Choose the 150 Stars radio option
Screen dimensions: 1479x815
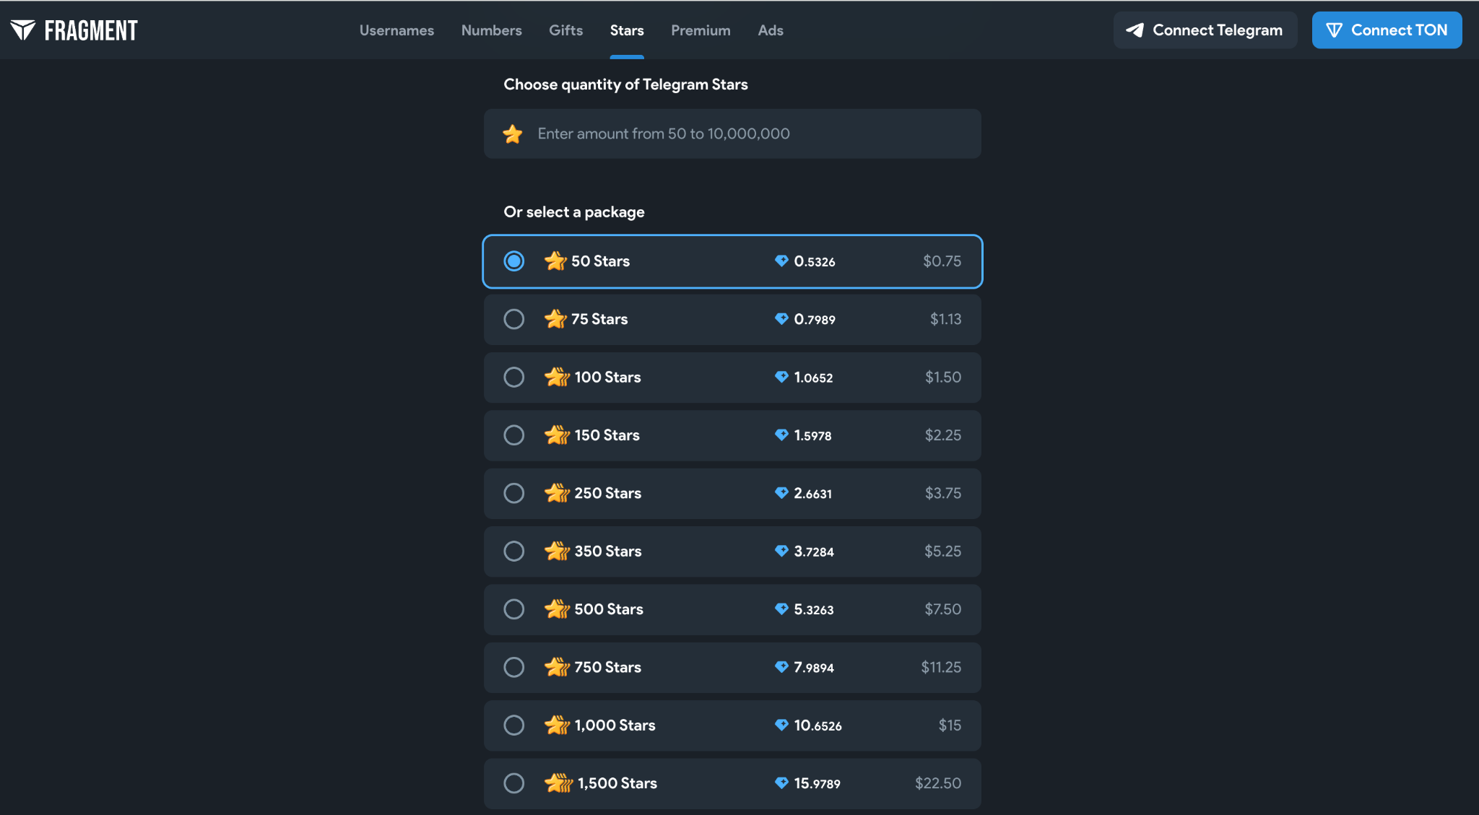click(513, 435)
